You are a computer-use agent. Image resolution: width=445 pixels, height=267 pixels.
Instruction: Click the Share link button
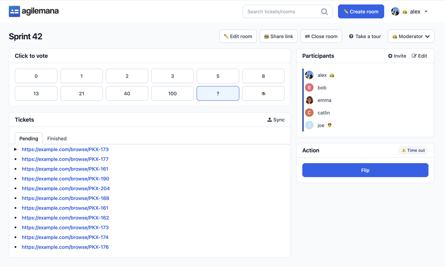point(279,36)
